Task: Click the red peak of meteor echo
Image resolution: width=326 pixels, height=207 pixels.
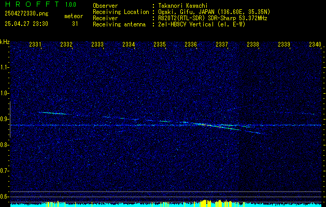Action: click(204, 125)
